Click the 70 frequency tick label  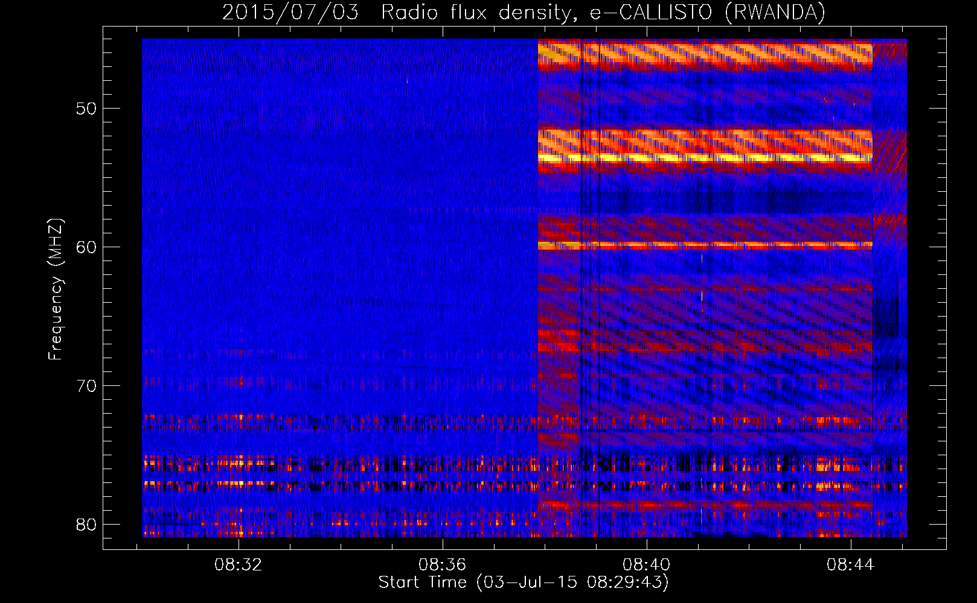pos(86,386)
